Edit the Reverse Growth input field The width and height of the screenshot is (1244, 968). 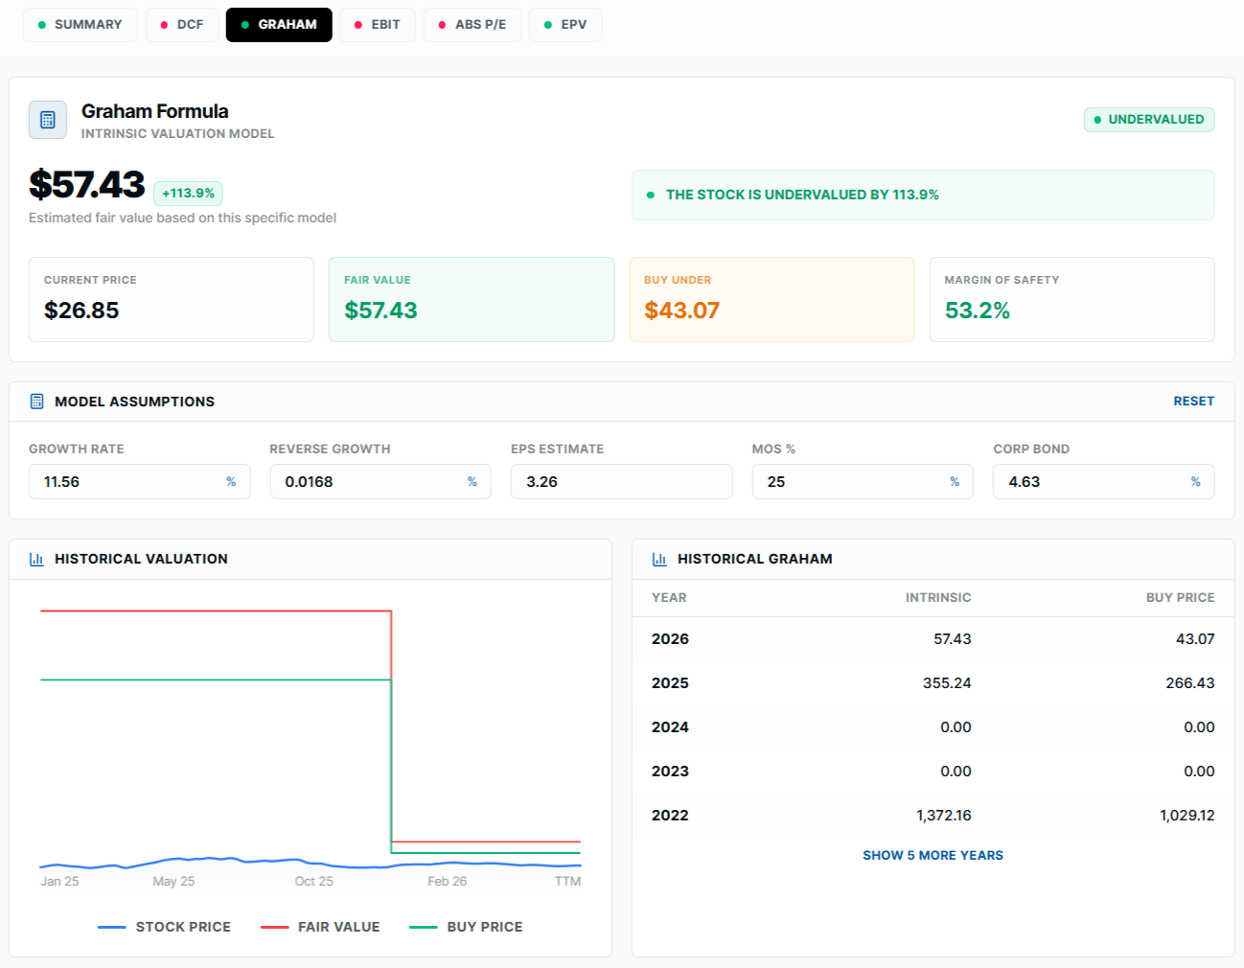[x=380, y=481]
